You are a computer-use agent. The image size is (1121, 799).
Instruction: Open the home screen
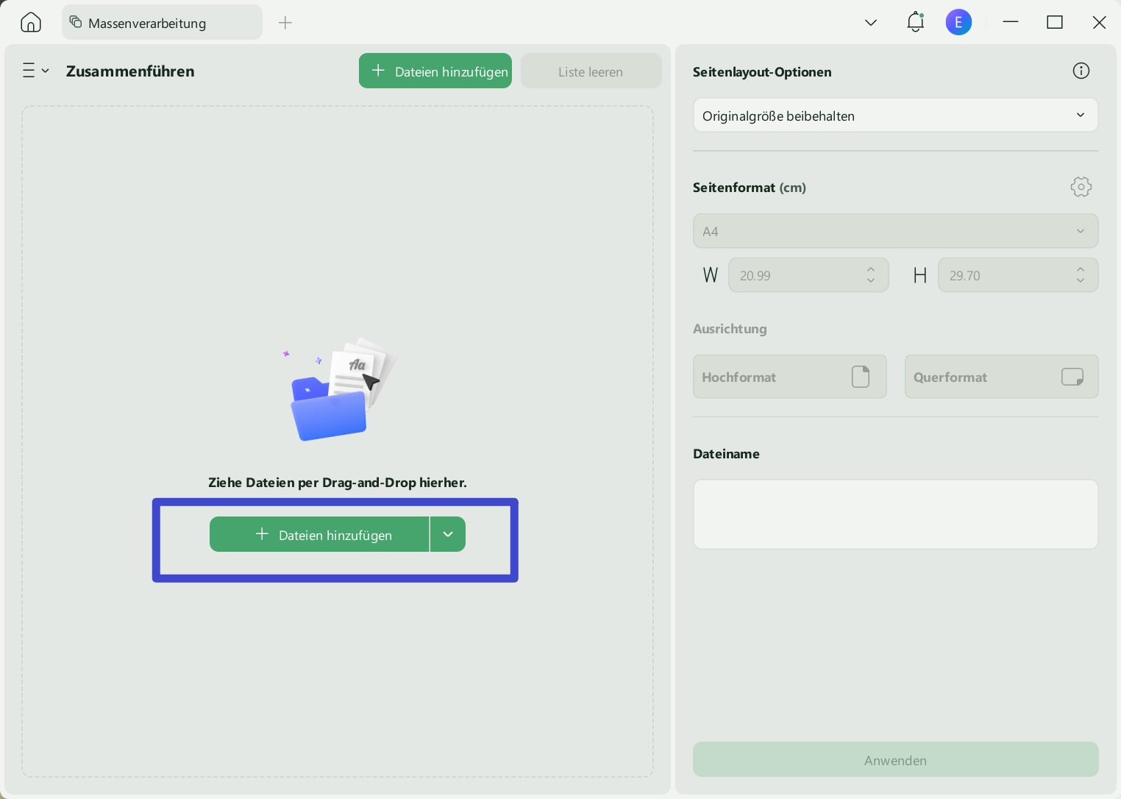(x=30, y=21)
